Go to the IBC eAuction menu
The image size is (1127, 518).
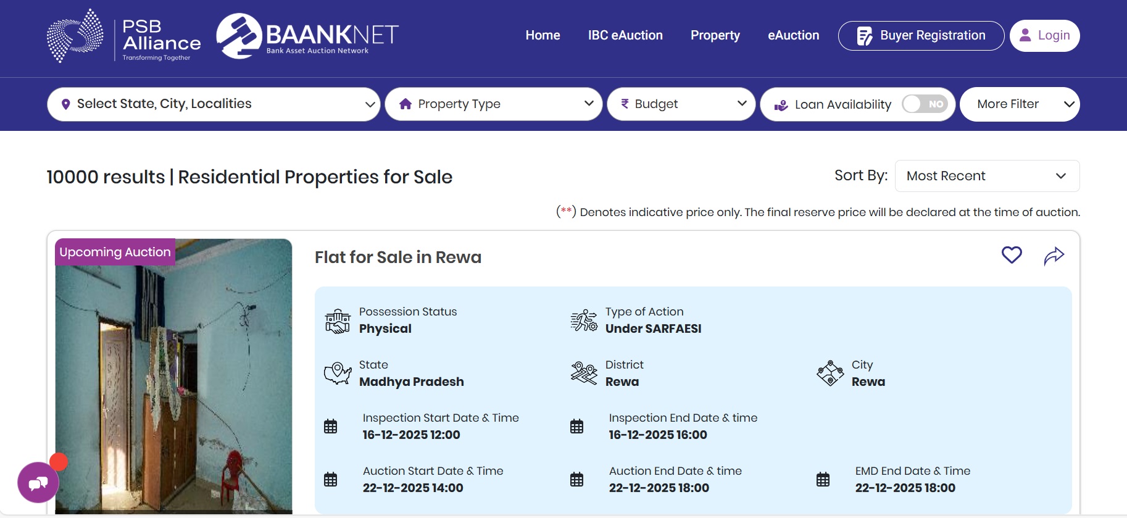pyautogui.click(x=625, y=35)
